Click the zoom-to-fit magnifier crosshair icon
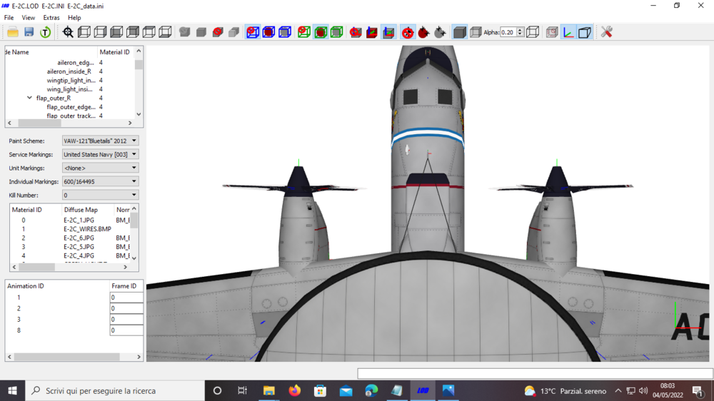The image size is (714, 401). (x=68, y=32)
